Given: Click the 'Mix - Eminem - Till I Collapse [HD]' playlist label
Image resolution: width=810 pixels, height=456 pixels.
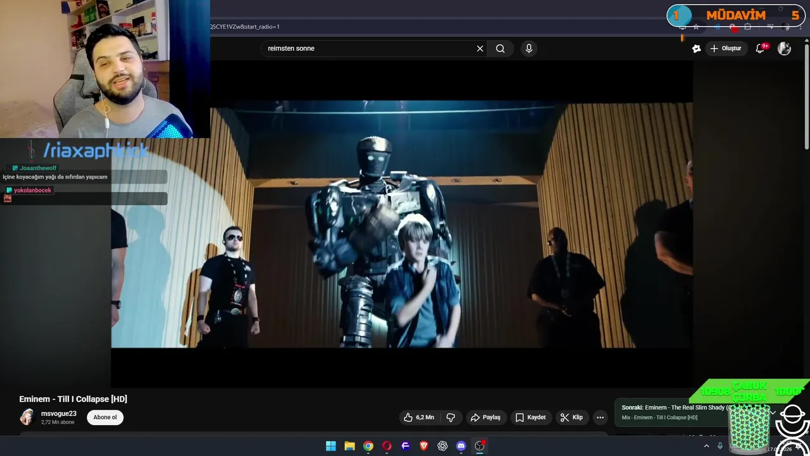Looking at the screenshot, I should click(659, 417).
